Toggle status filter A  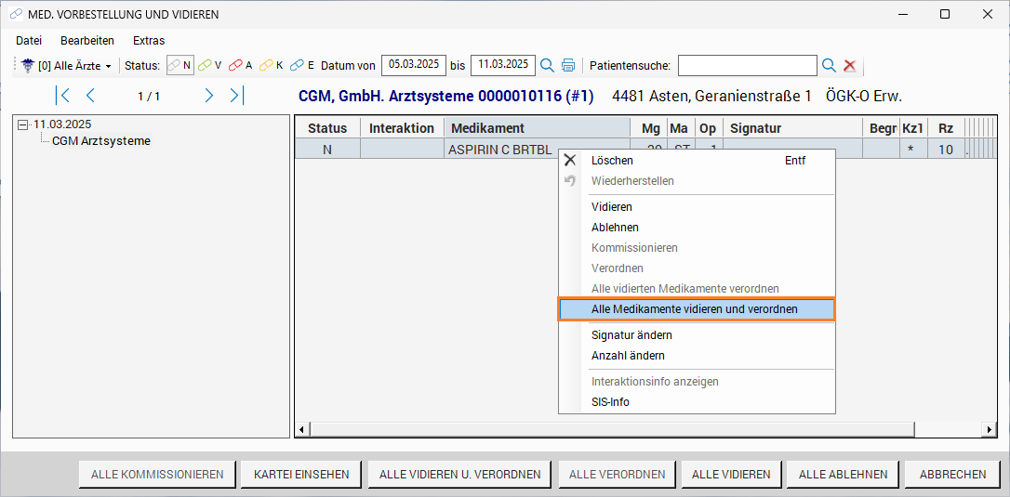[241, 65]
